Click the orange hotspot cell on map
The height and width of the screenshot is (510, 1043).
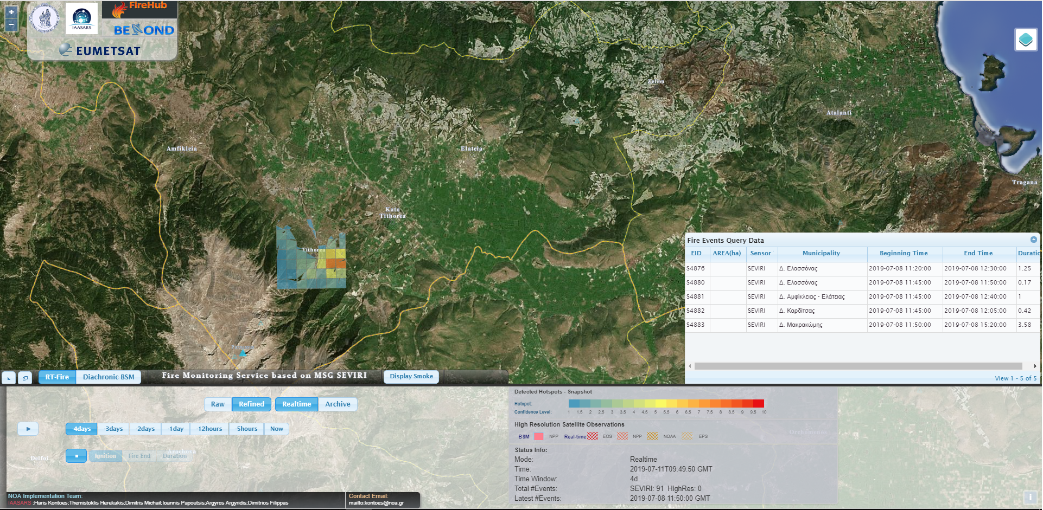tap(336, 264)
